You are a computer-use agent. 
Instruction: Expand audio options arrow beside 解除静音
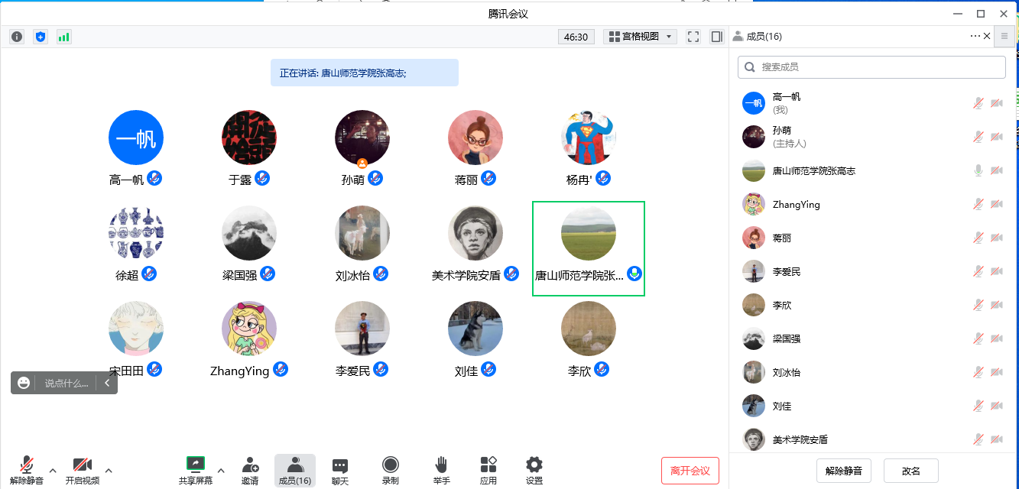point(53,470)
